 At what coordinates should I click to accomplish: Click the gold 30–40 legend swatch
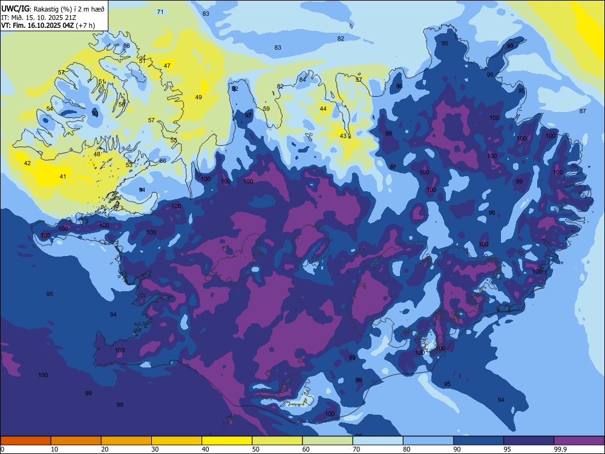(177, 441)
